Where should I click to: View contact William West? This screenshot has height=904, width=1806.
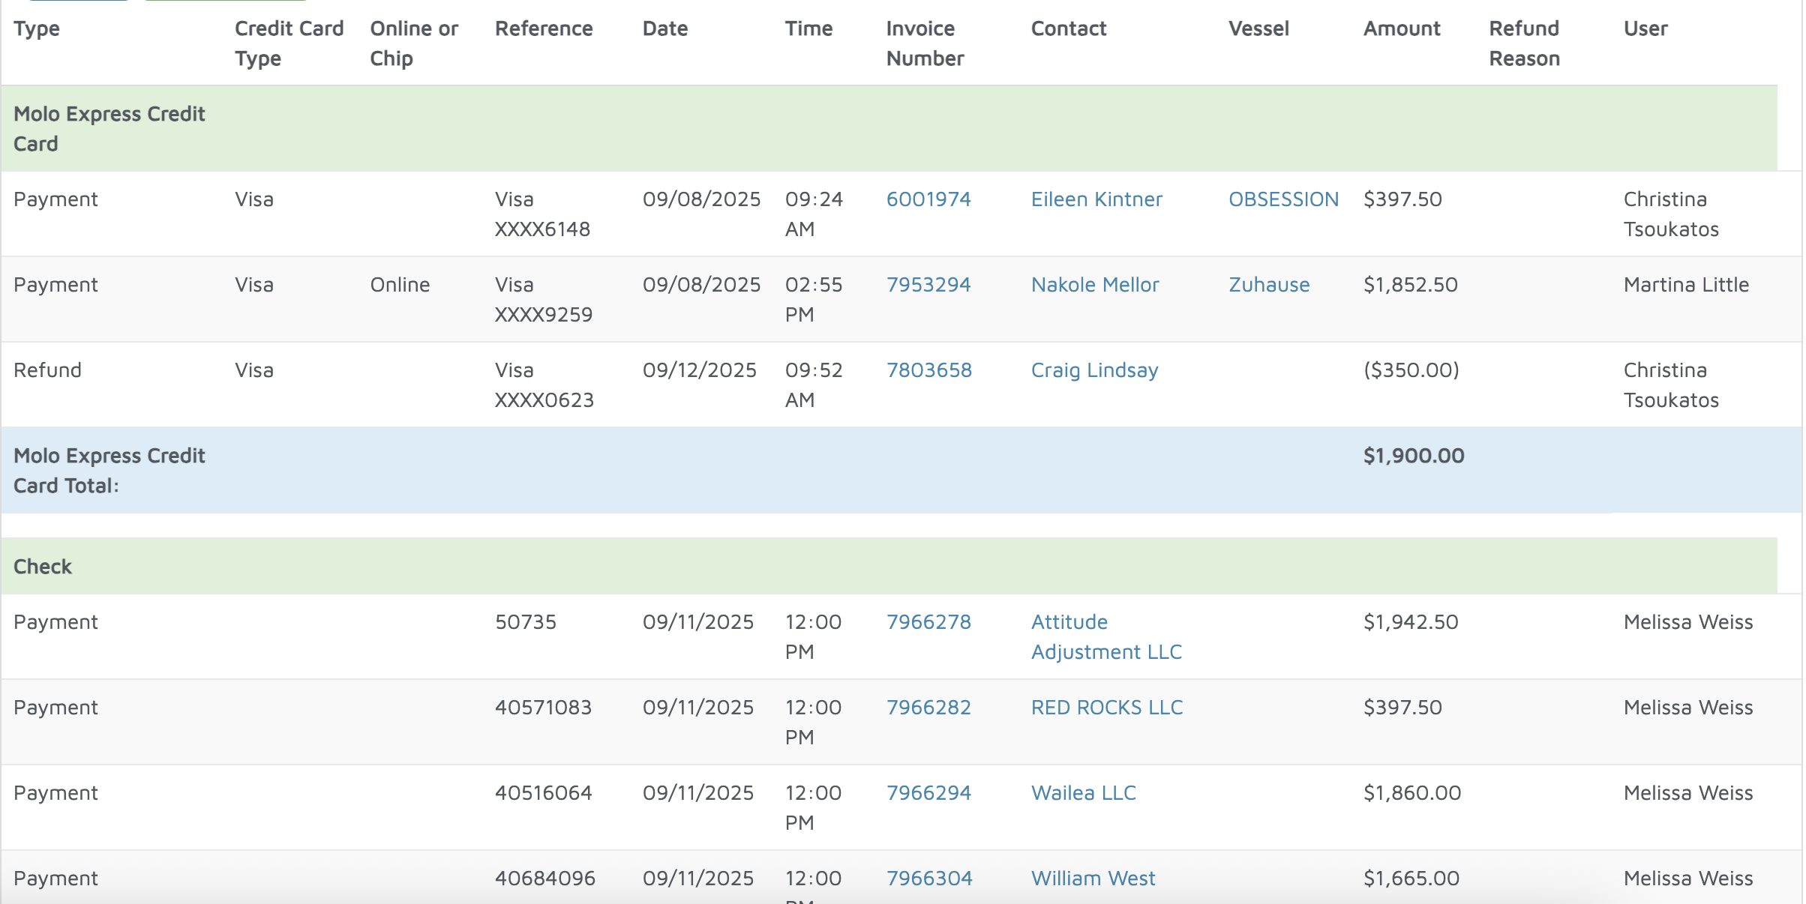coord(1093,879)
